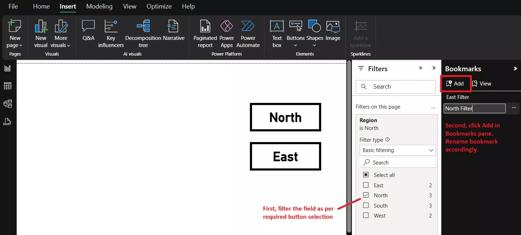Viewport: 521px width, 235px height.
Task: Uncheck the North region filter
Action: (366, 195)
